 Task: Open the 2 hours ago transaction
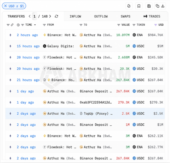(27, 35)
